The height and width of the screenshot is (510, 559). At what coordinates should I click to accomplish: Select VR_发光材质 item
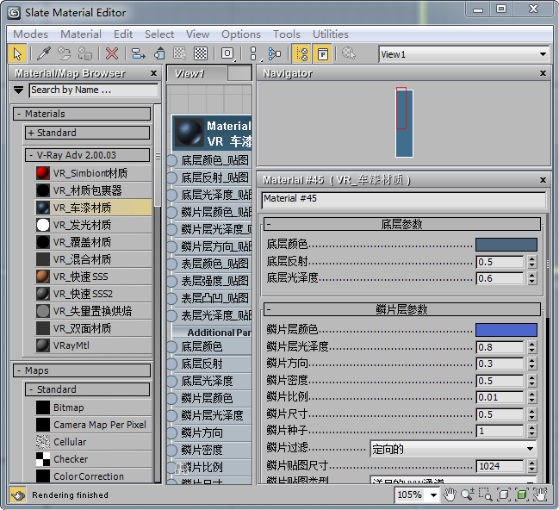(93, 225)
